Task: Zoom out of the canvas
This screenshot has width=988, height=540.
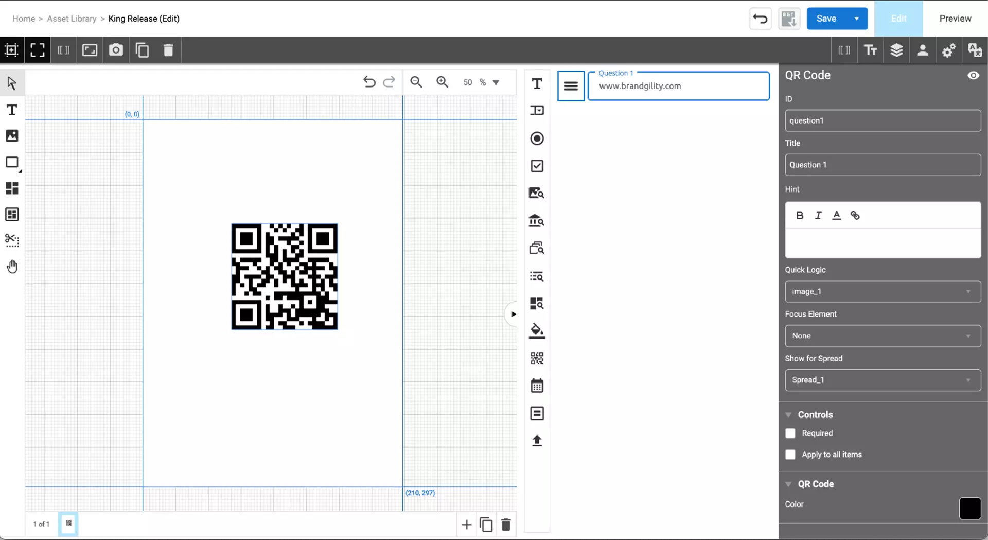Action: click(x=416, y=82)
